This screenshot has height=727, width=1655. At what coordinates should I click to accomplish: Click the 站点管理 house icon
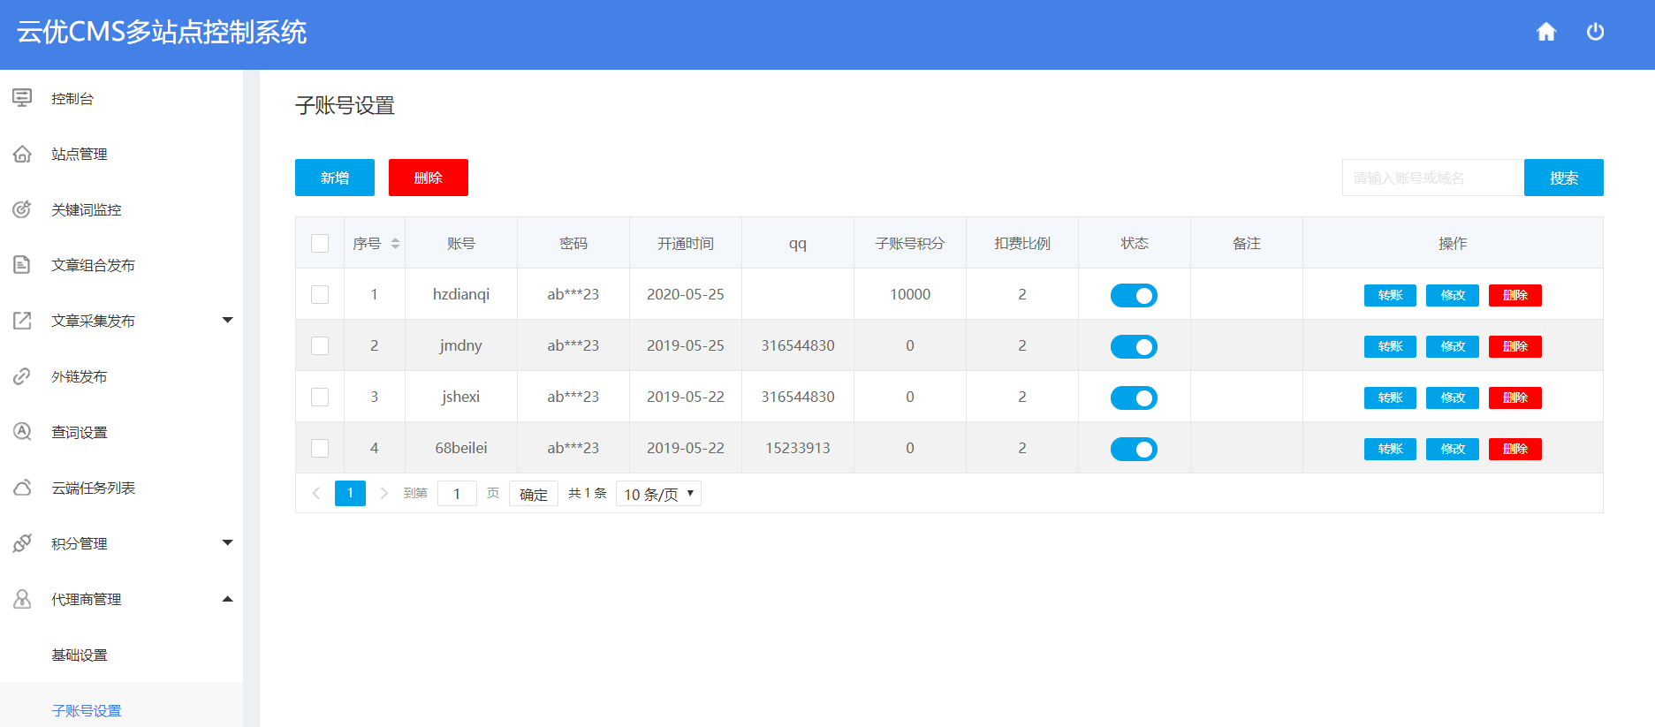pos(22,154)
